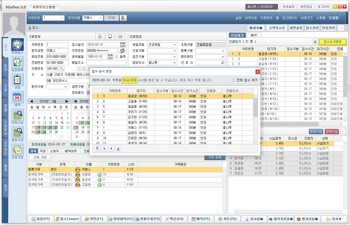
Task: Click green plus icon beside 진료정
Action: (x=100, y=175)
